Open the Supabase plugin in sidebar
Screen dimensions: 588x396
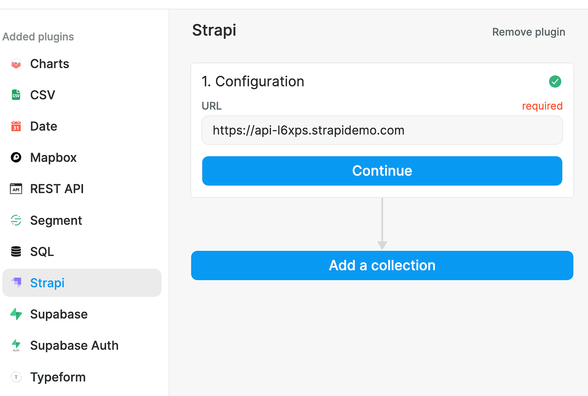click(x=59, y=314)
